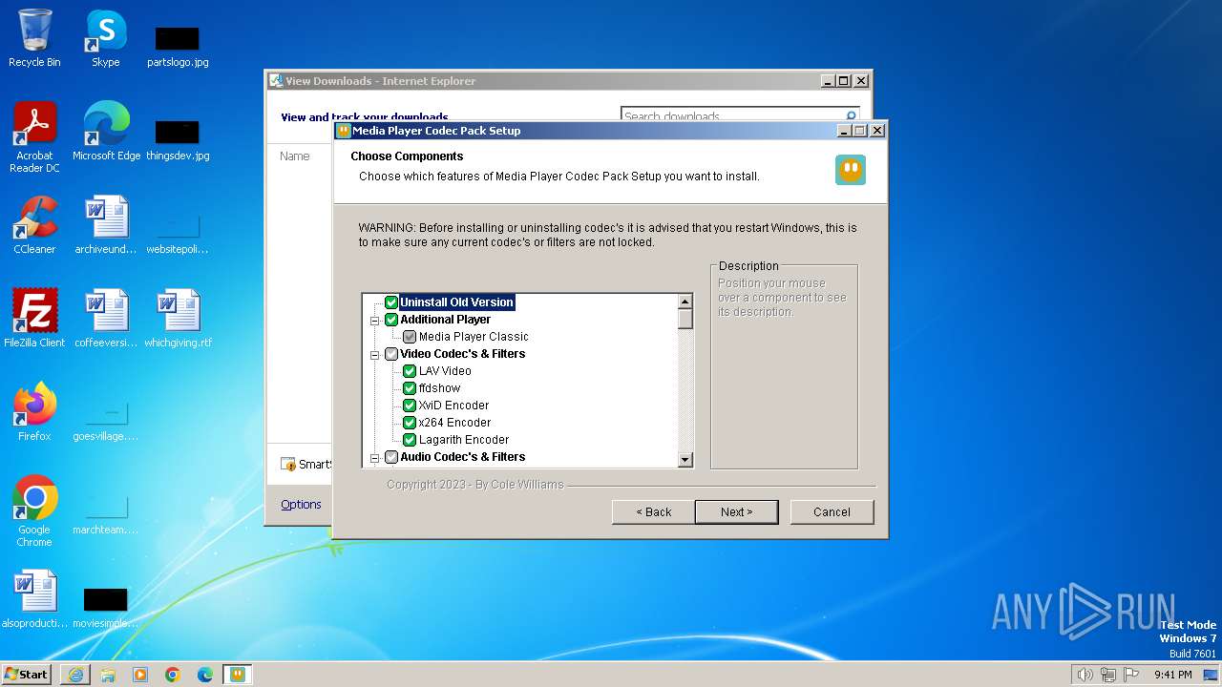1222x687 pixels.
Task: Open Windows Explorer from the taskbar
Action: point(108,675)
